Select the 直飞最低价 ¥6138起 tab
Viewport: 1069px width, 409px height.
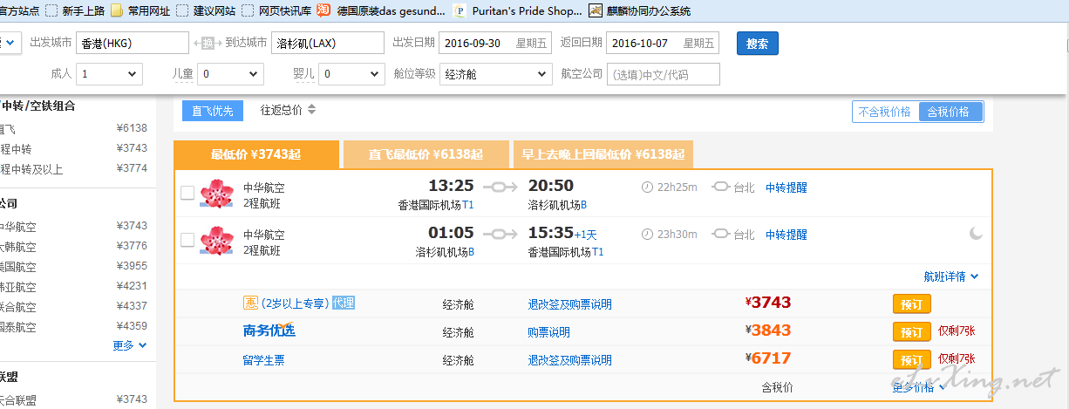point(426,154)
